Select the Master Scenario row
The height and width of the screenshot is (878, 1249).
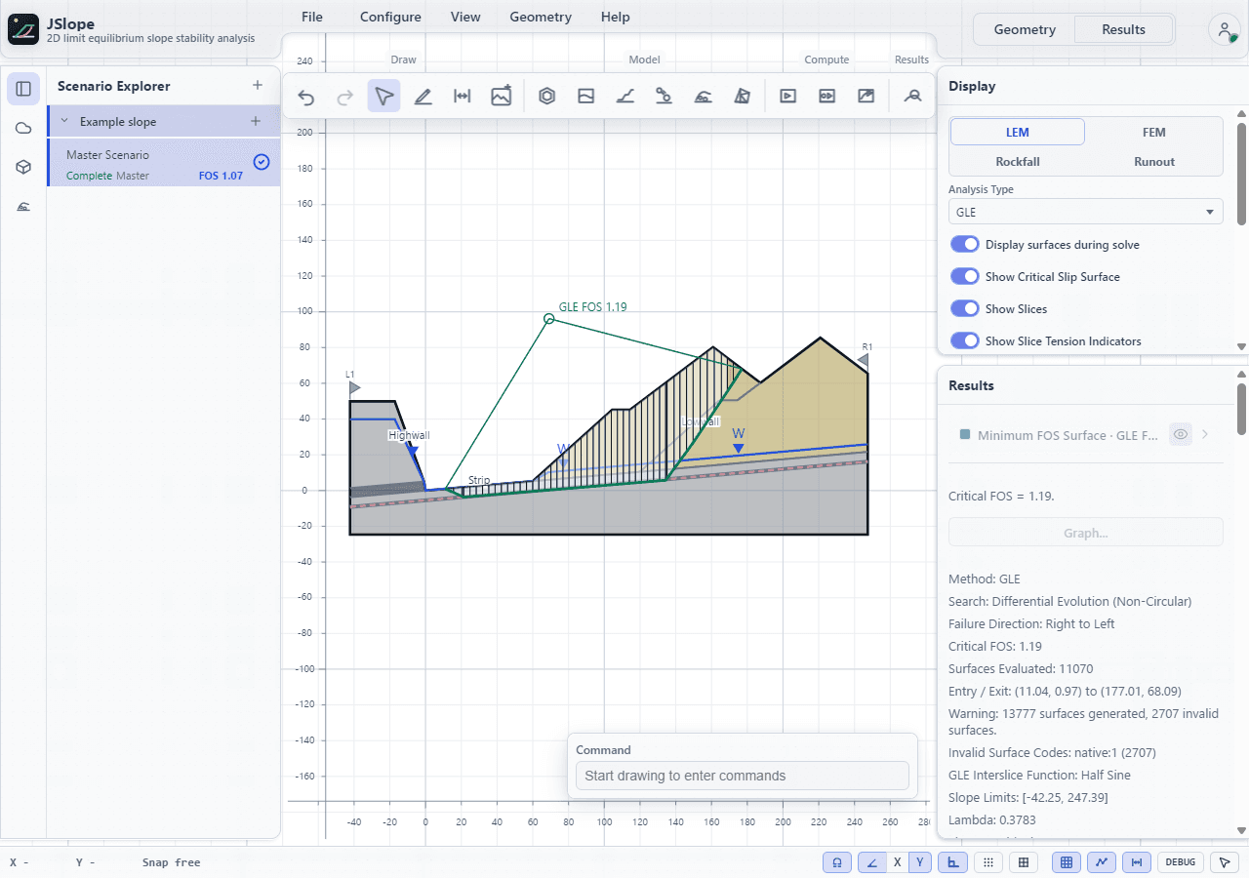tap(164, 163)
